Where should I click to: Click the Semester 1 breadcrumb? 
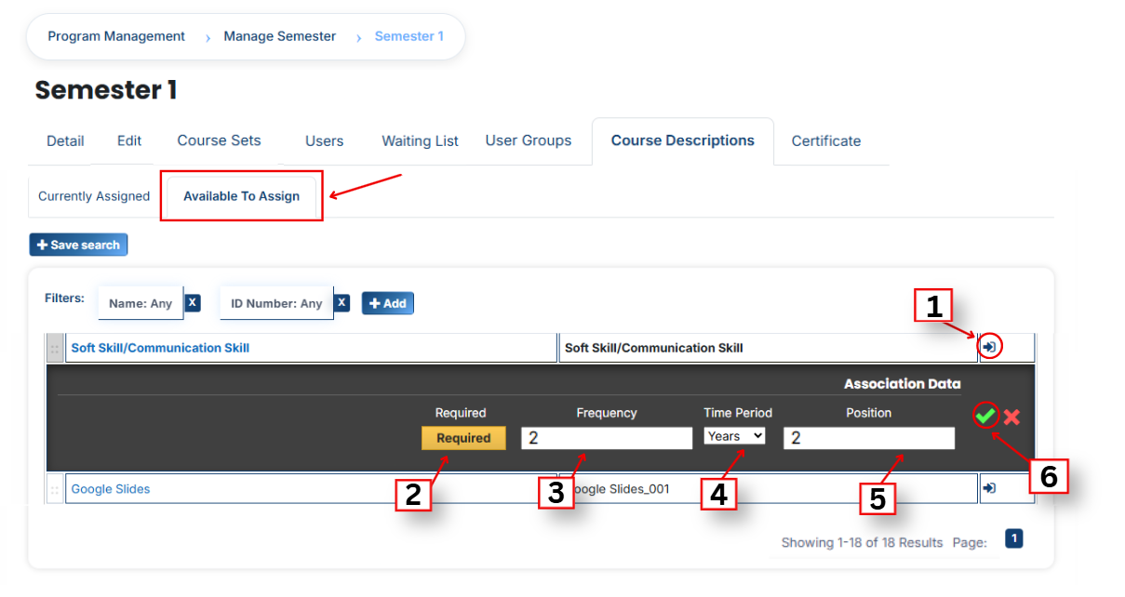click(409, 36)
